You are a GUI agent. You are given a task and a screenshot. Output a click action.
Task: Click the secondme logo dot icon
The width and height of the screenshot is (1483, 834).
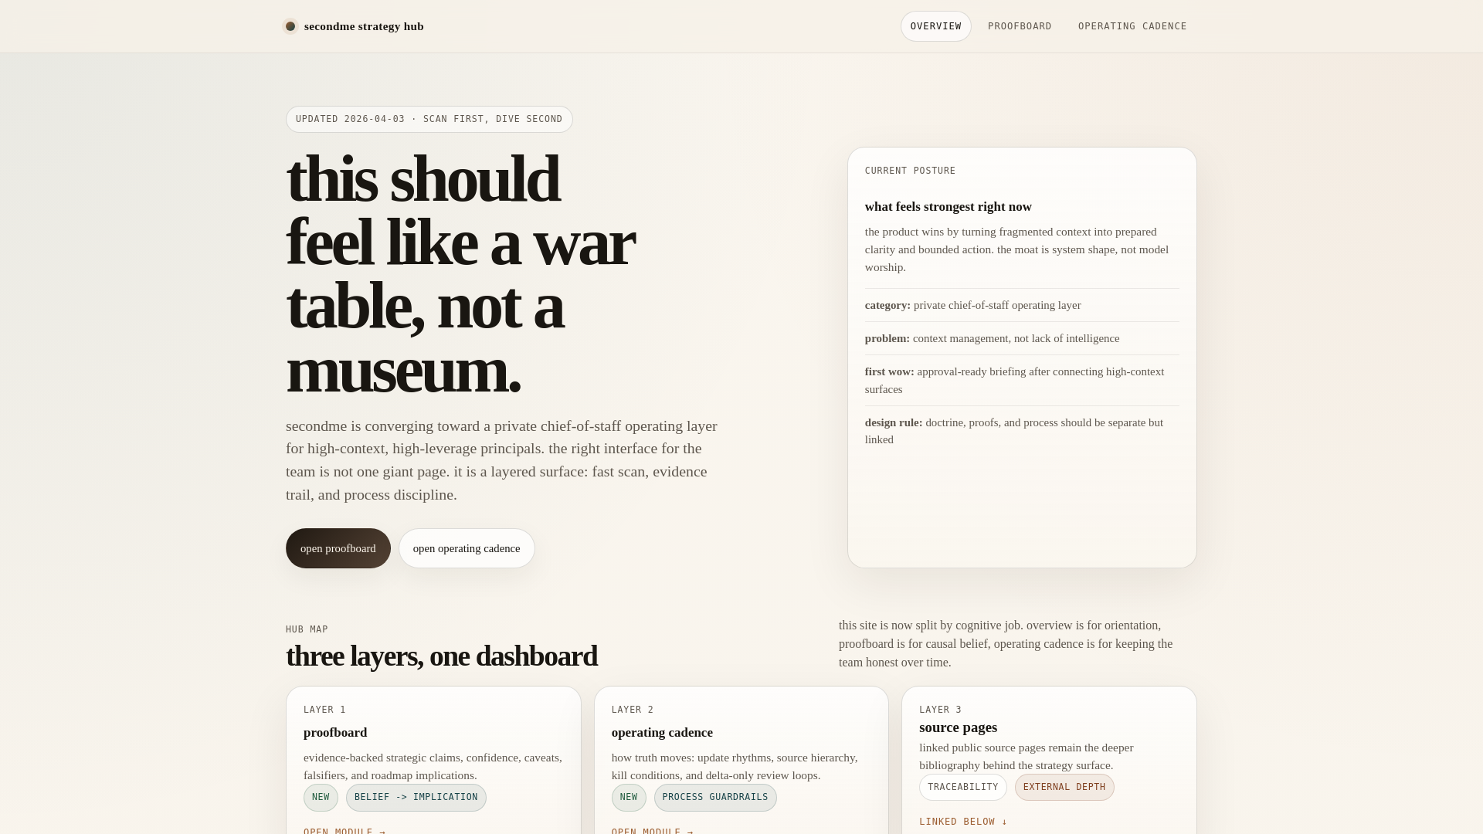coord(290,26)
